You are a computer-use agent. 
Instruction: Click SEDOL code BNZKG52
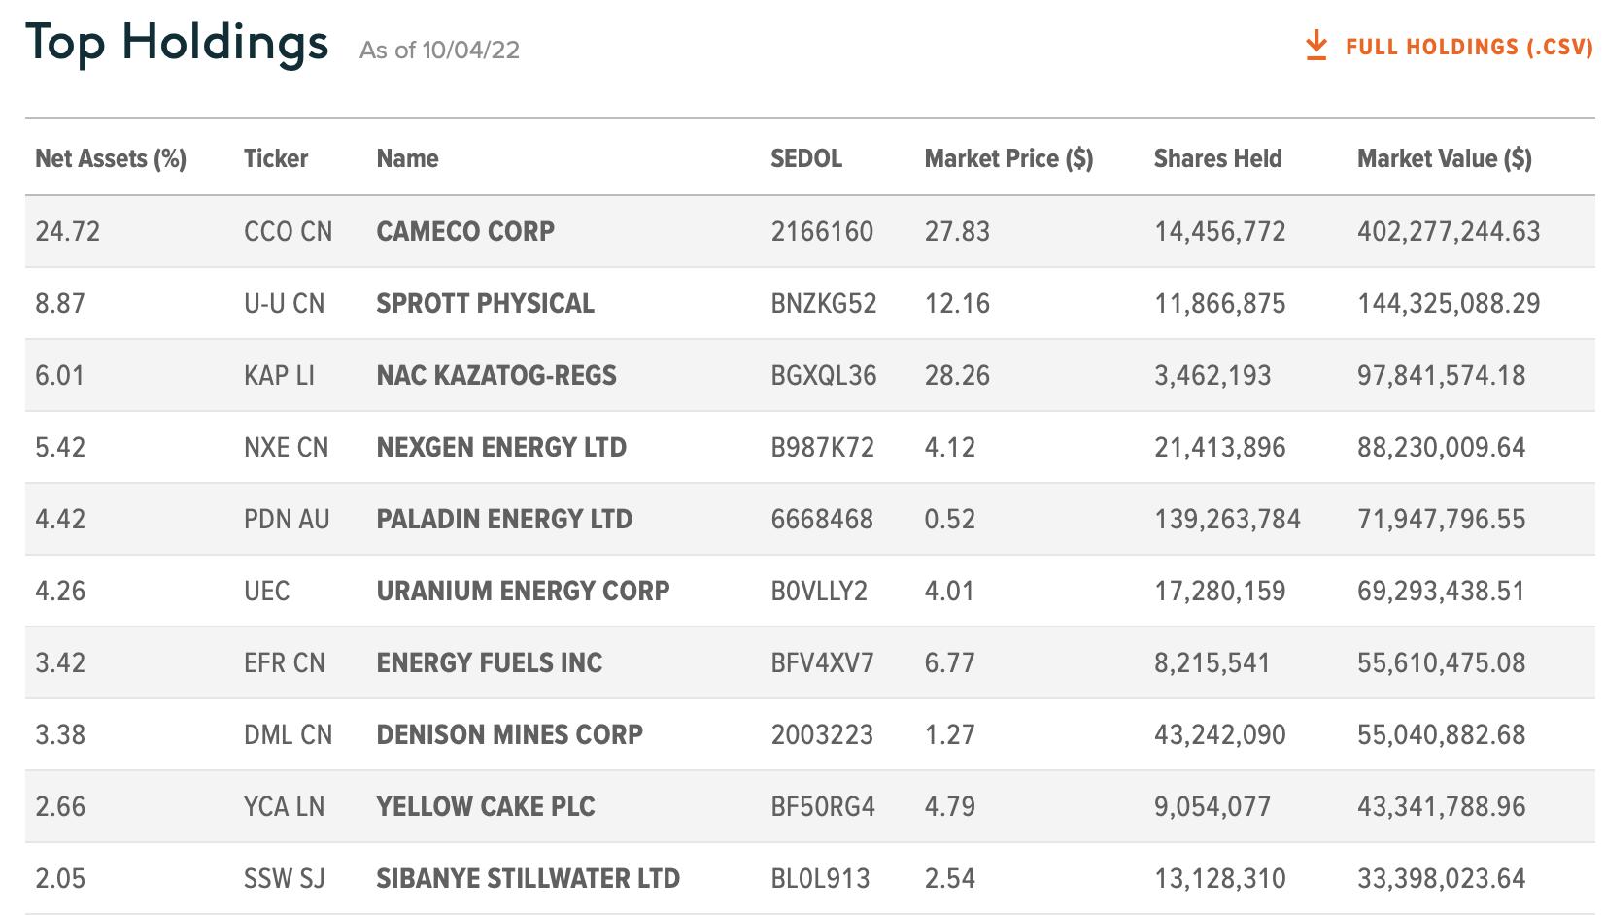click(824, 303)
